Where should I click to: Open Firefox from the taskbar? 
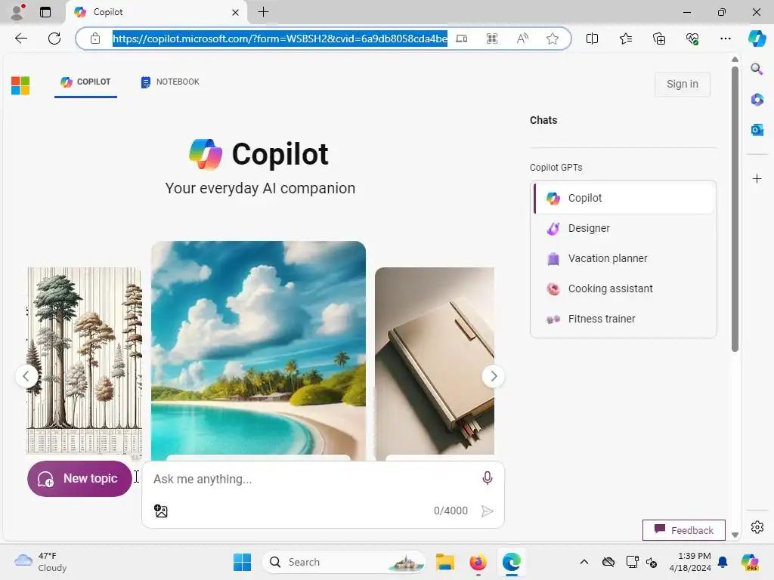478,562
